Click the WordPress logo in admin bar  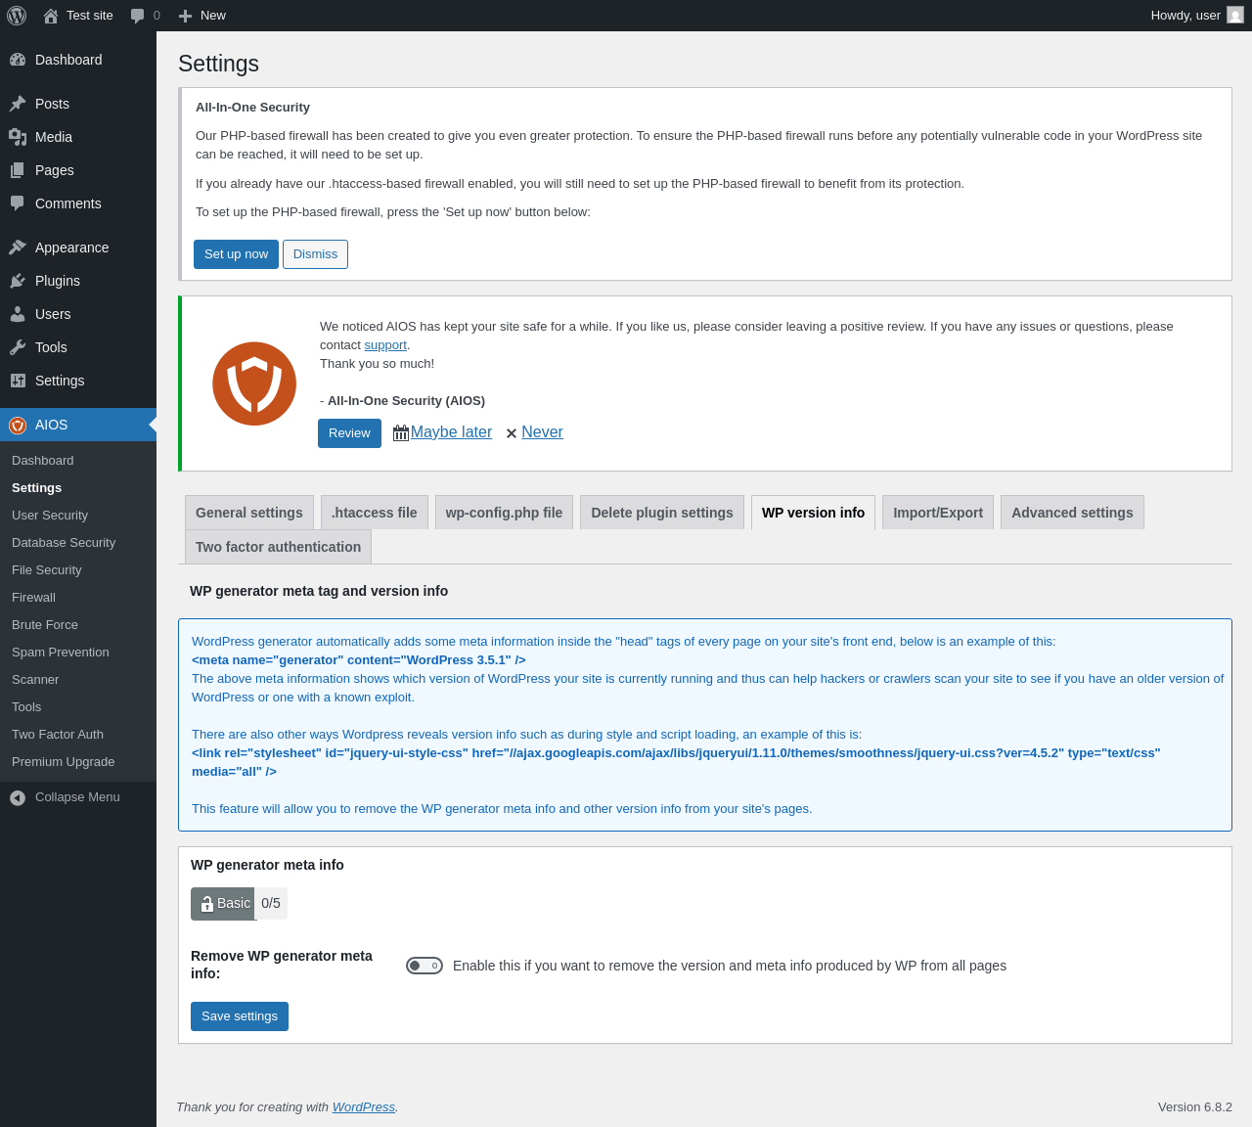pos(17,16)
